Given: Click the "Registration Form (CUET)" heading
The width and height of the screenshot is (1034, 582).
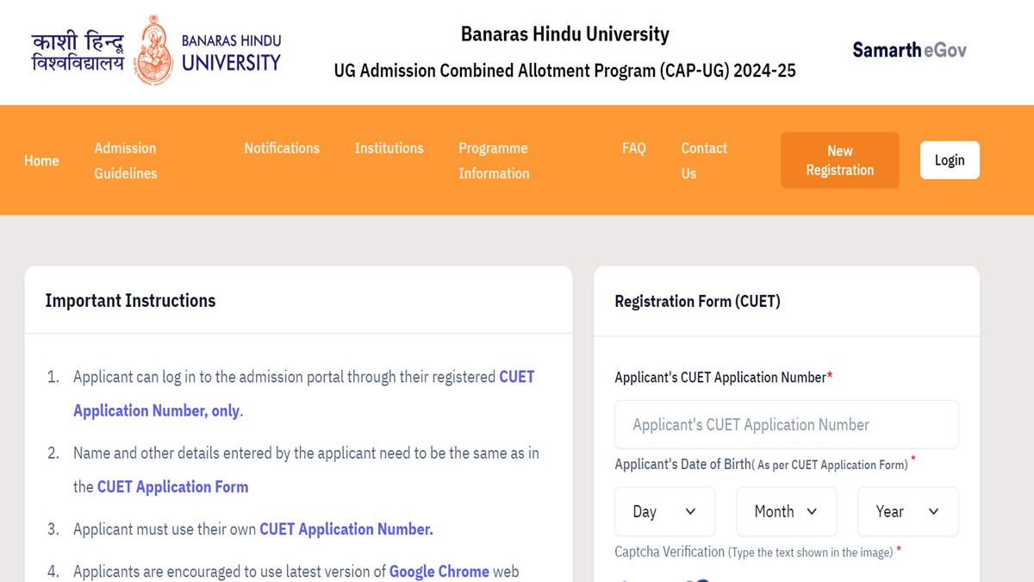Looking at the screenshot, I should pyautogui.click(x=697, y=302).
